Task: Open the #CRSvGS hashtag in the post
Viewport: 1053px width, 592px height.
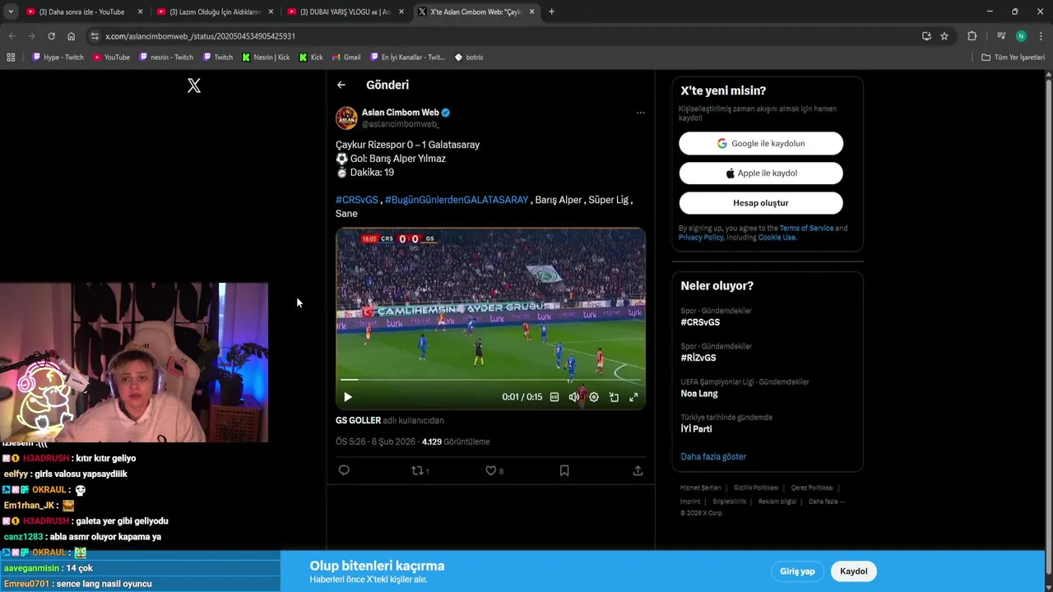Action: coord(357,200)
